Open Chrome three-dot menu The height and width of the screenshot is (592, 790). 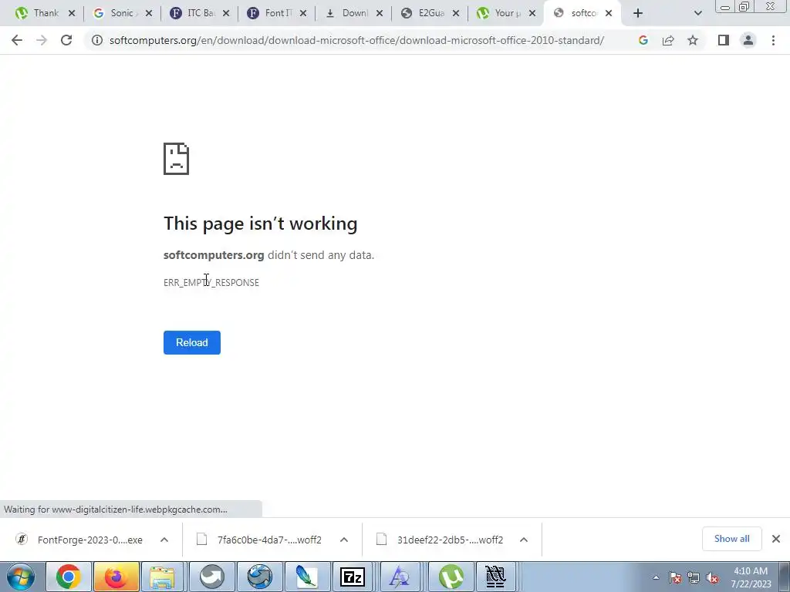point(773,40)
